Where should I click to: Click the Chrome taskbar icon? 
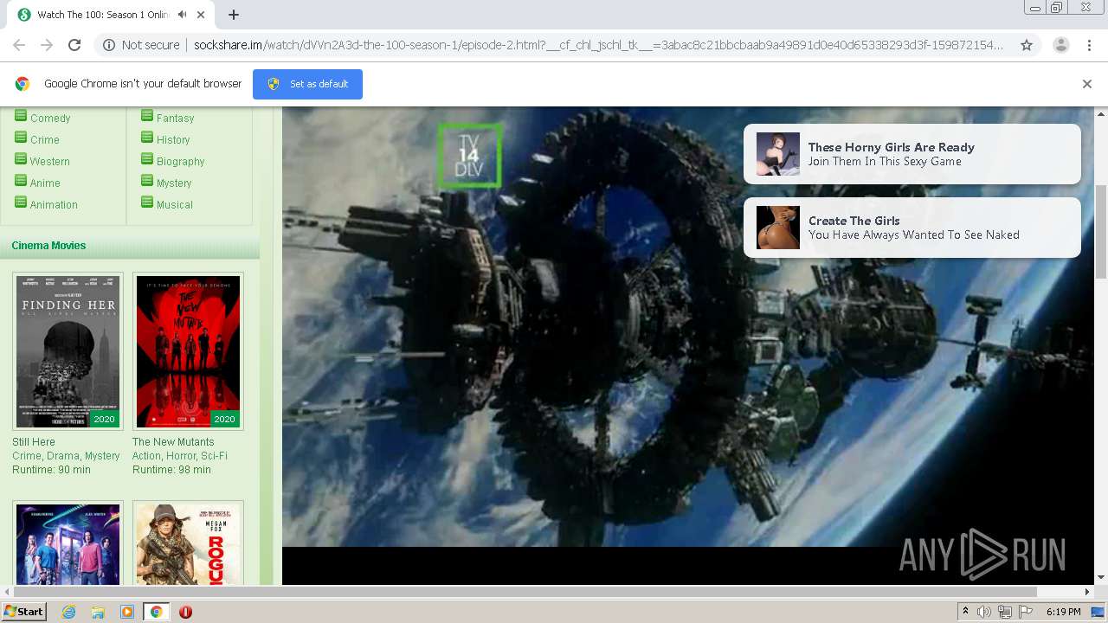point(157,612)
